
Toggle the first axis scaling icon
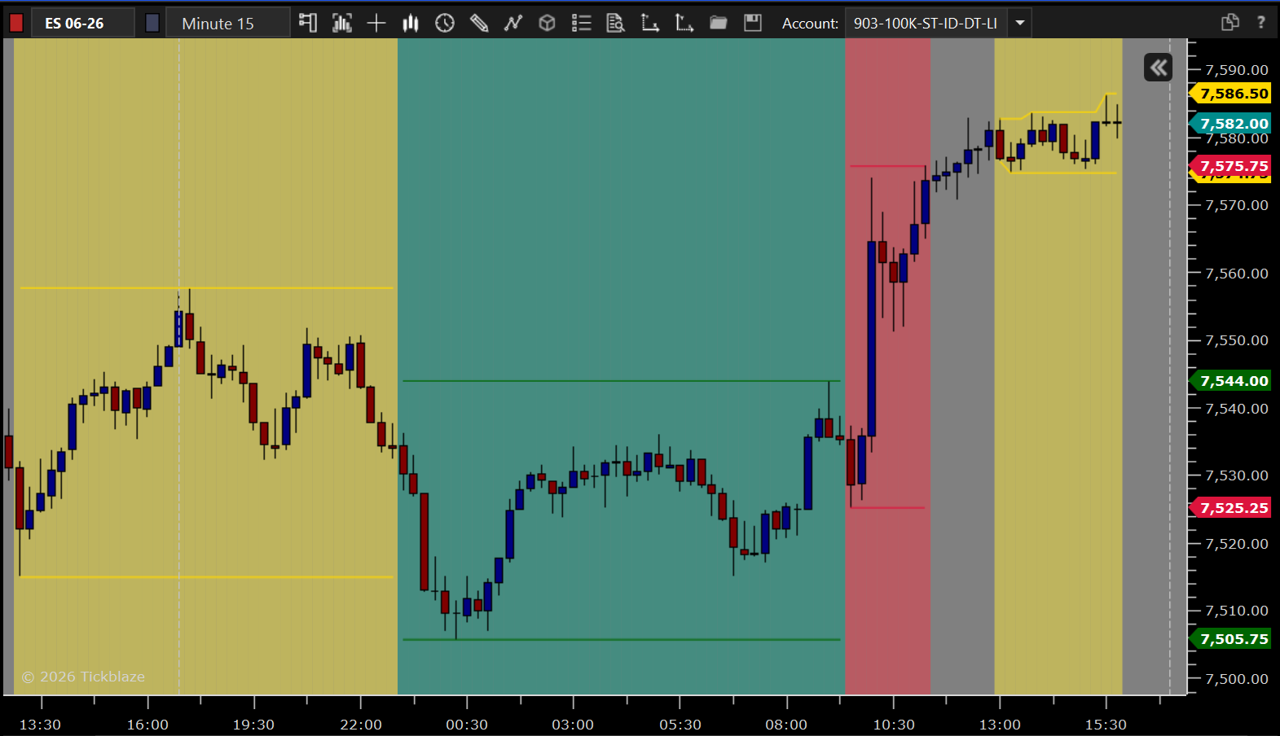click(x=650, y=23)
